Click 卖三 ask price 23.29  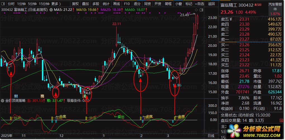point(244,29)
